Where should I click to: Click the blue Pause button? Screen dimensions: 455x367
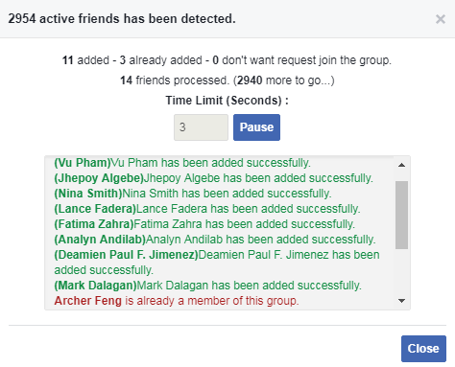pyautogui.click(x=256, y=127)
